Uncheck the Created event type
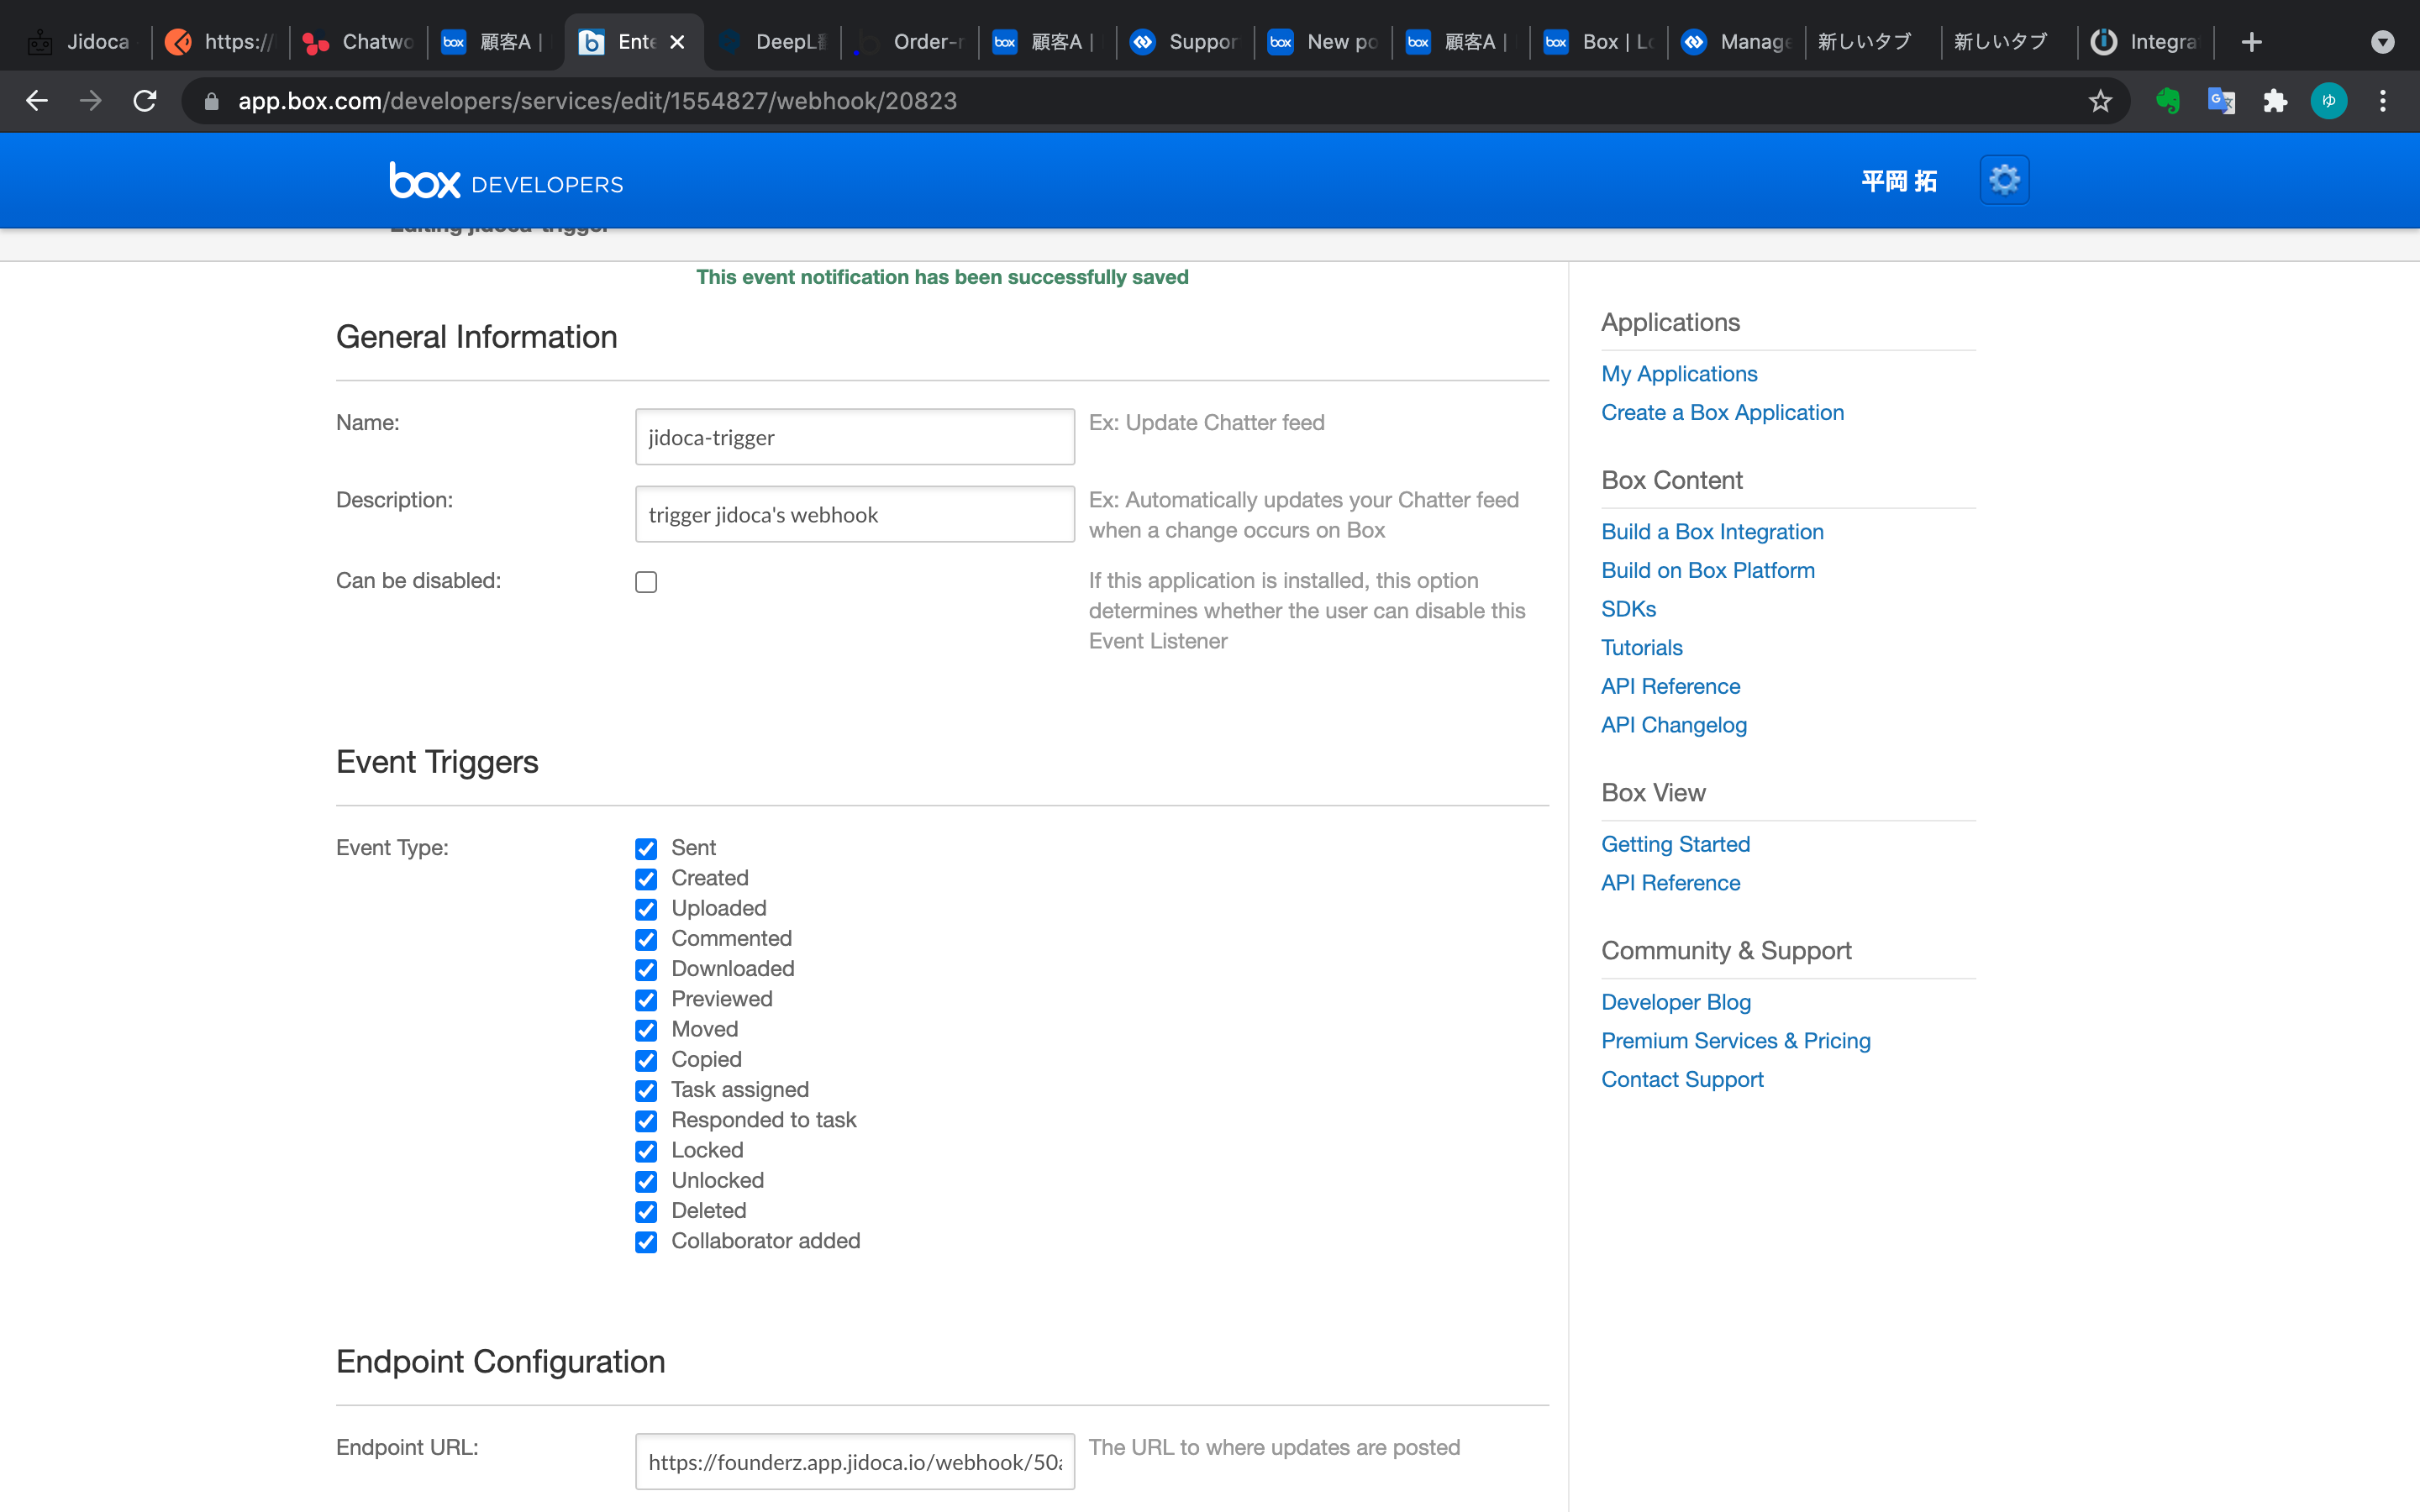The width and height of the screenshot is (2420, 1512). point(646,879)
